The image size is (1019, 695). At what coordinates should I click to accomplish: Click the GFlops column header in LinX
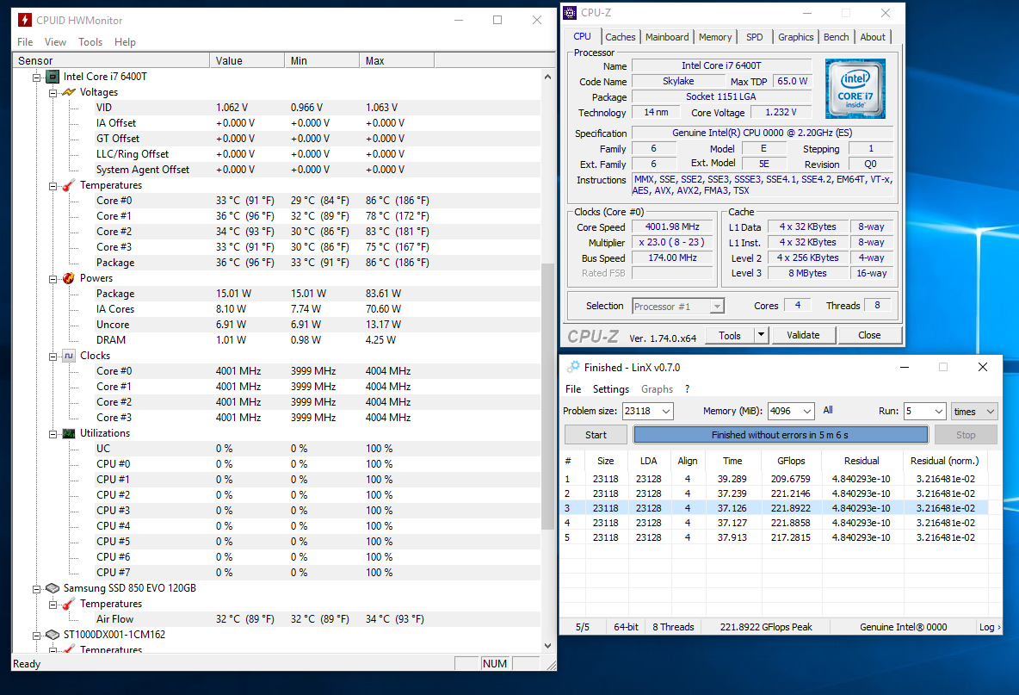coord(791,460)
